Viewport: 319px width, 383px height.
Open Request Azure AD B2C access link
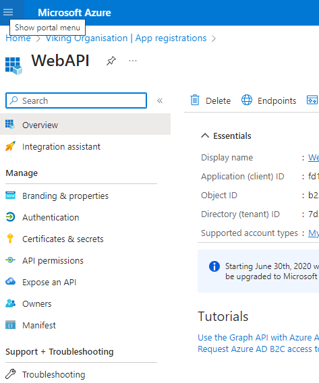[258, 349]
